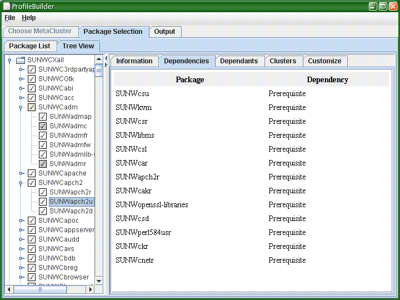Open the Information tab

click(x=134, y=61)
